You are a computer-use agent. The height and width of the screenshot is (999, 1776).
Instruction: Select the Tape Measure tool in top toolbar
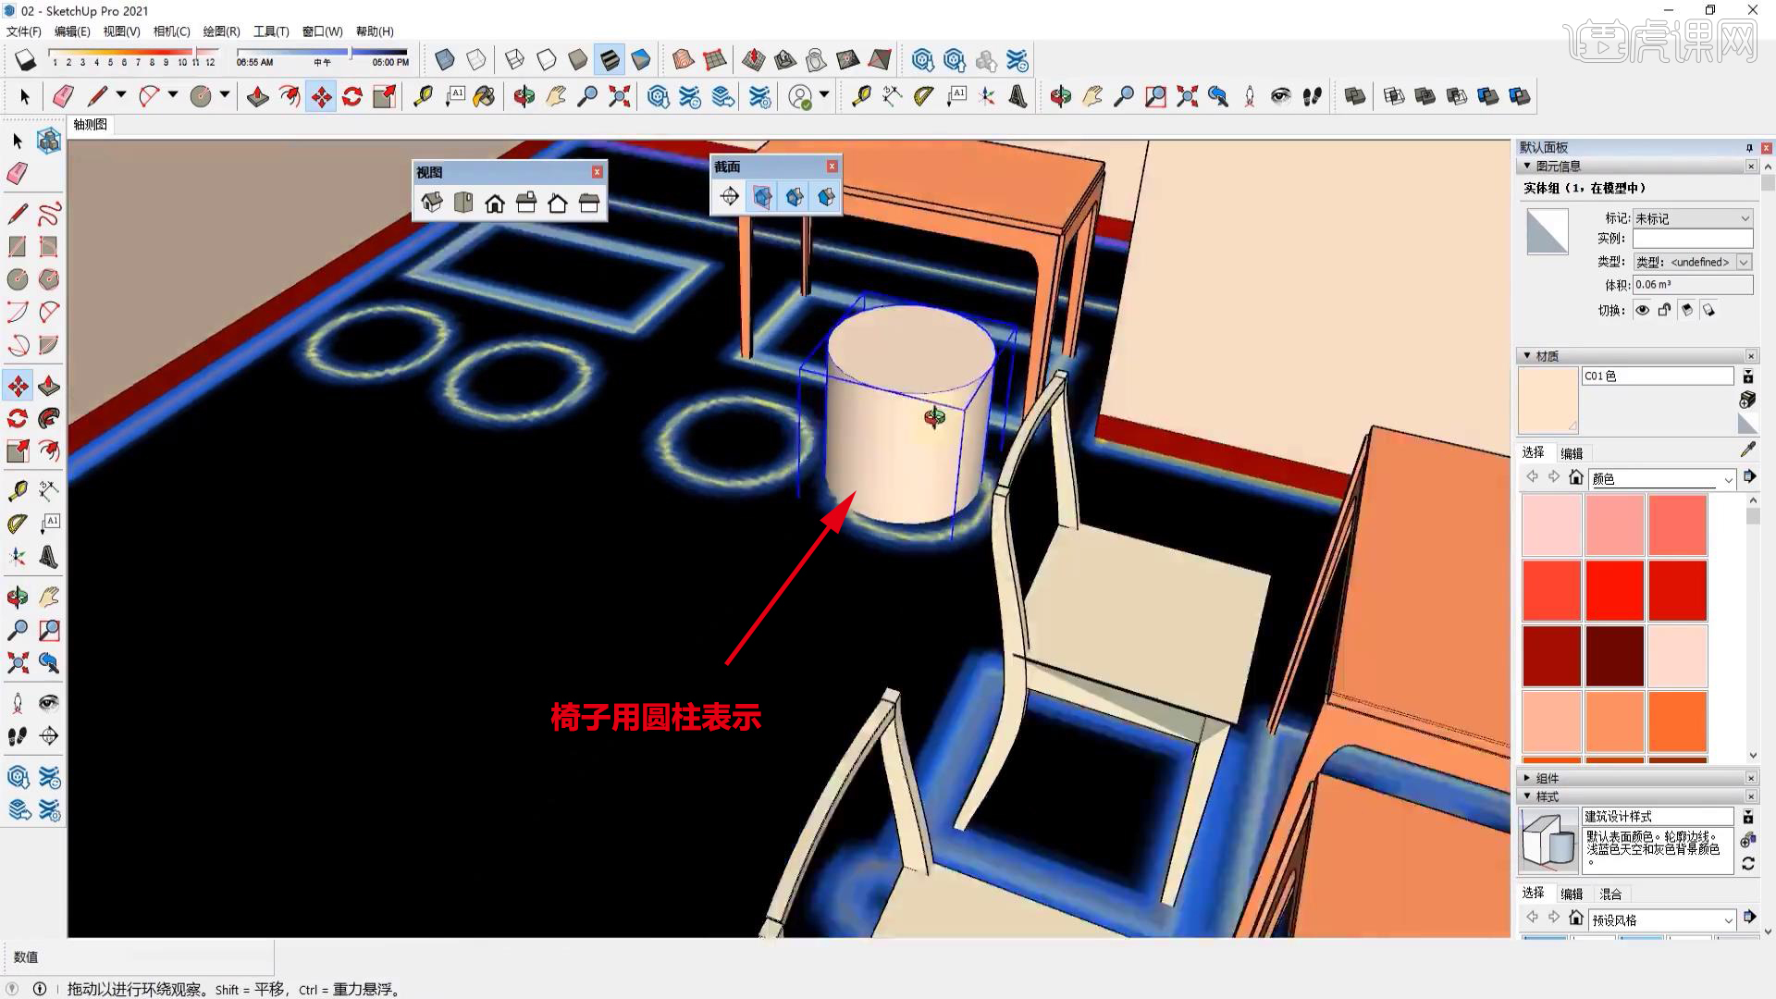423,96
